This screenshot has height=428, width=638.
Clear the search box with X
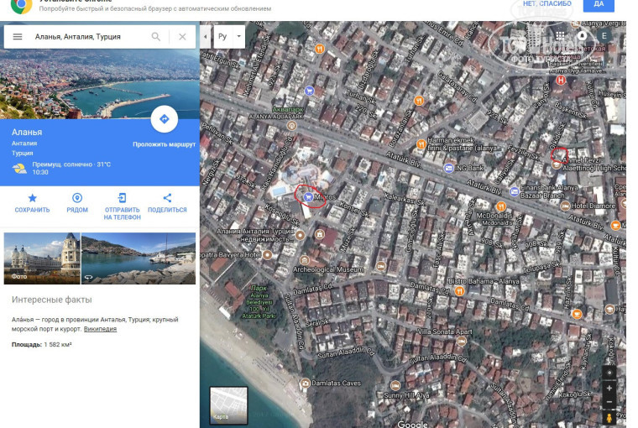[182, 37]
